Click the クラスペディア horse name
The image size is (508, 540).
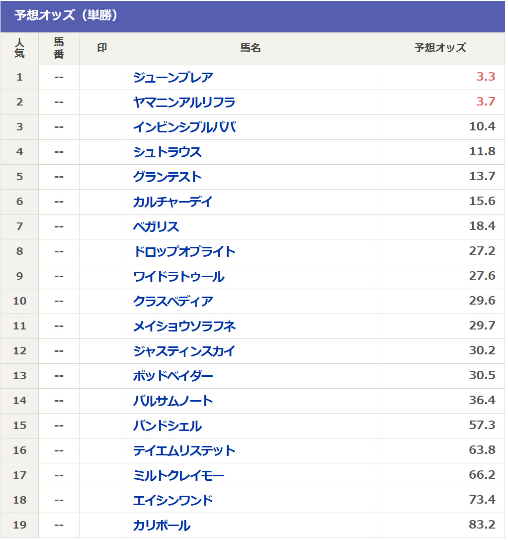pos(173,301)
